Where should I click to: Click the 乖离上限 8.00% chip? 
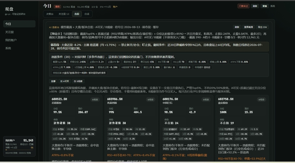(218, 62)
